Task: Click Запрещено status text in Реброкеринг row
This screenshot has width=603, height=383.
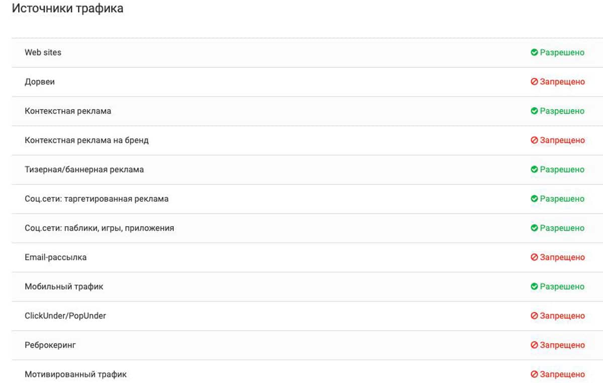Action: coord(562,345)
